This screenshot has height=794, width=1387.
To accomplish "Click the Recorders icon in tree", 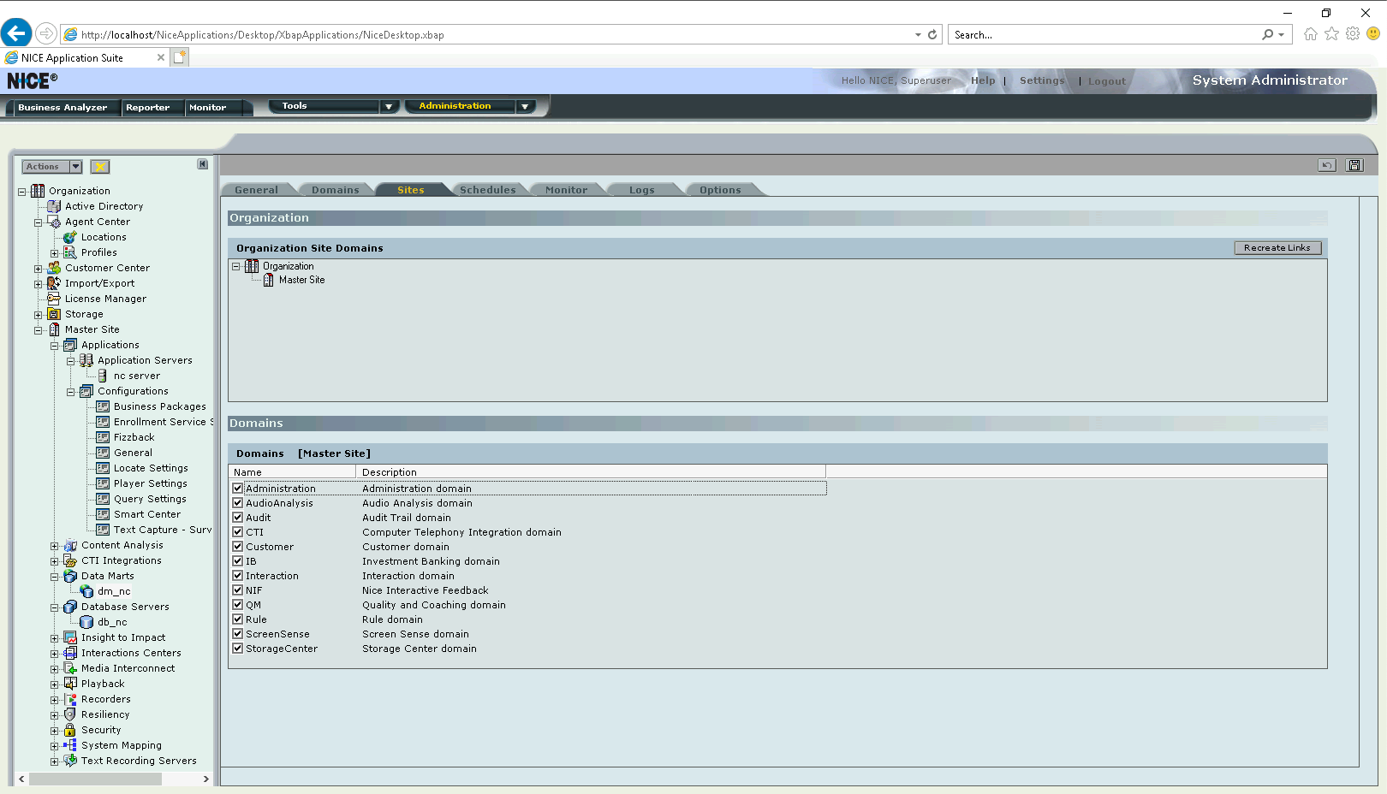I will tap(70, 699).
